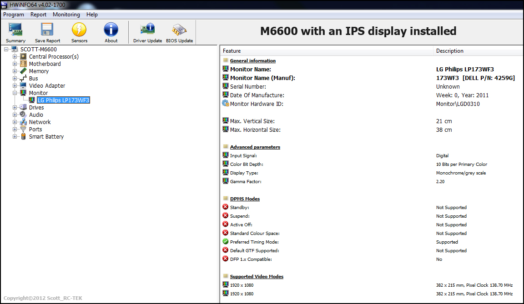Click the Description column header
Screen dimensions: 524x304
point(478,51)
